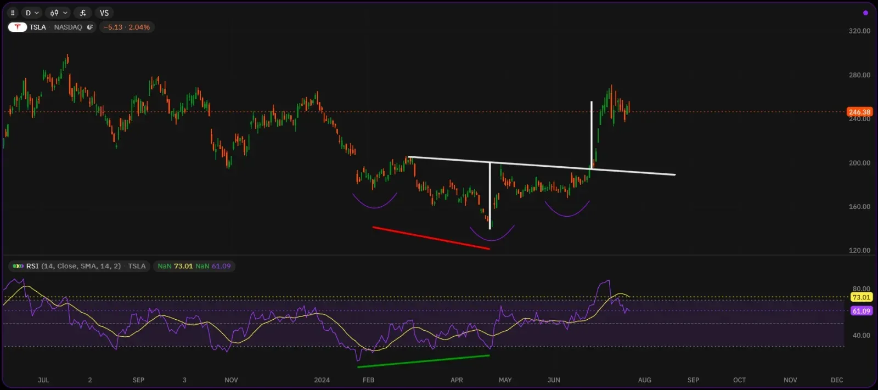This screenshot has height=390, width=878.
Task: Select the white vertical breakout target line
Action: pyautogui.click(x=591, y=134)
